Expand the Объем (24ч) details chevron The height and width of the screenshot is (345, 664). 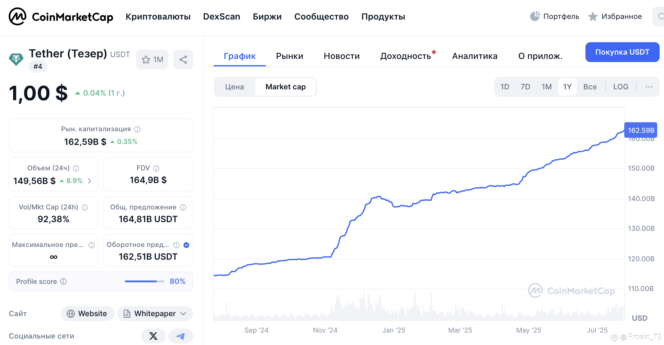(x=89, y=181)
